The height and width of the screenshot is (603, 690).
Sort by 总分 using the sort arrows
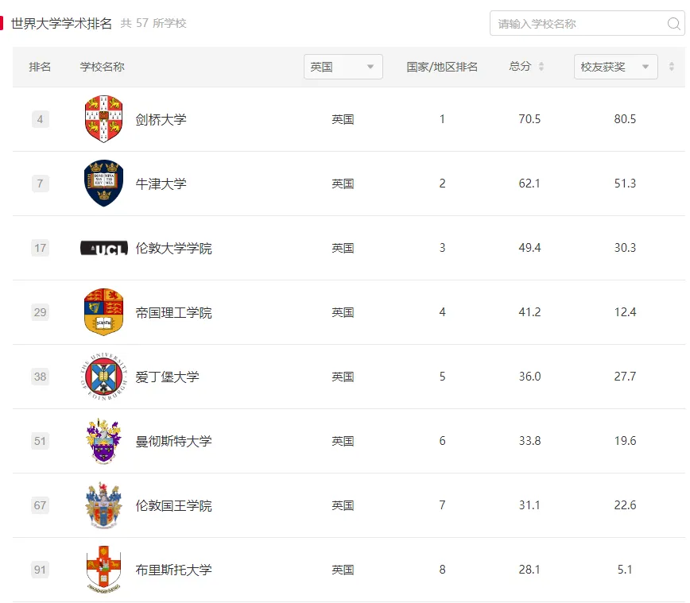tap(541, 67)
